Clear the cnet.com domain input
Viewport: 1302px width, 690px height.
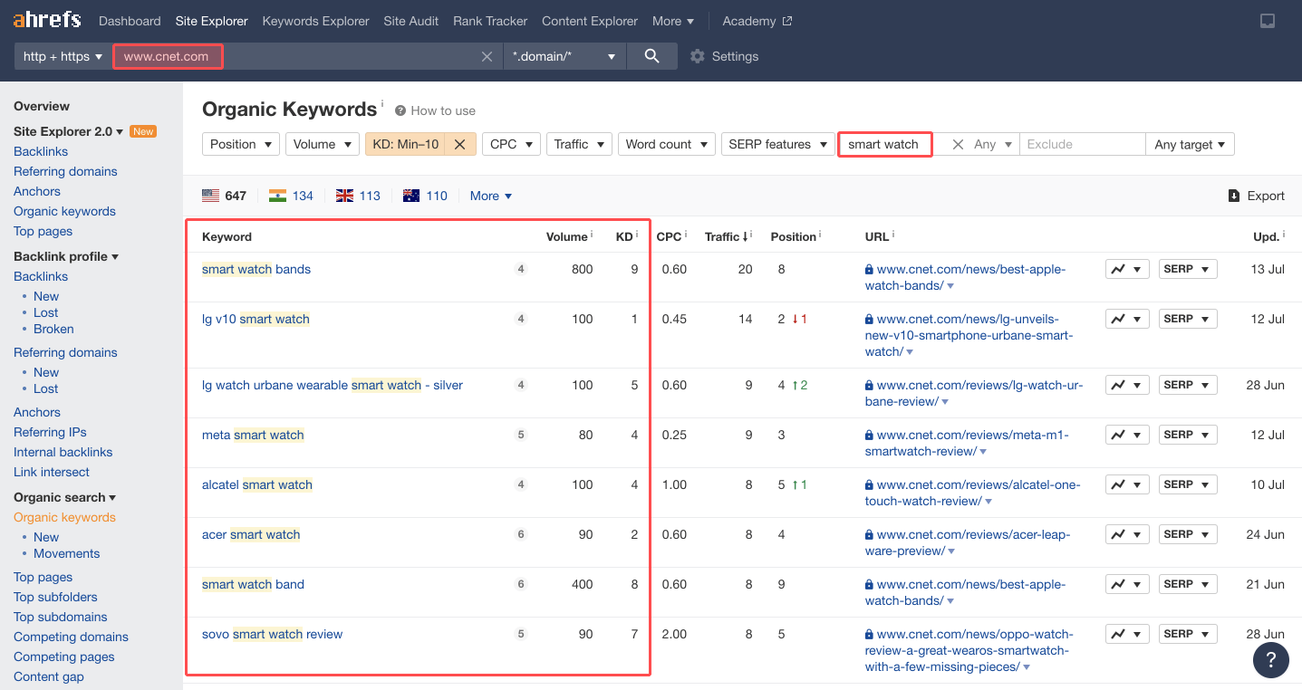(487, 56)
